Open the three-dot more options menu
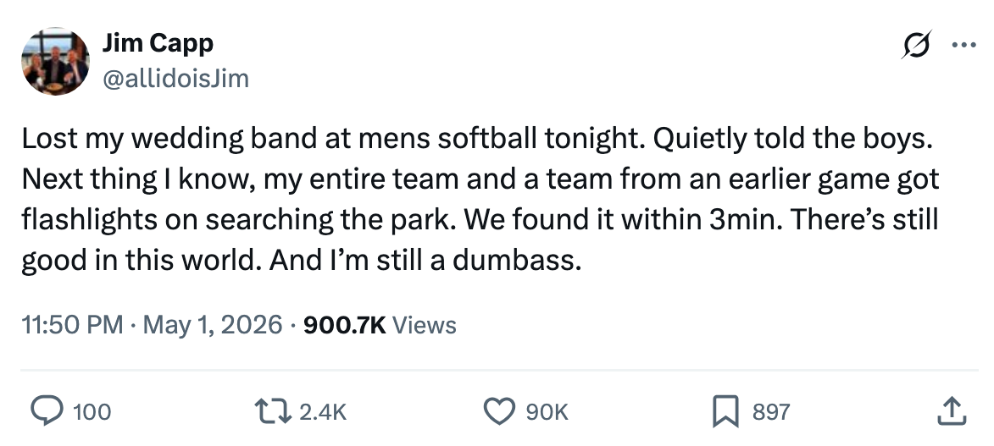This screenshot has height=446, width=994. pyautogui.click(x=964, y=45)
